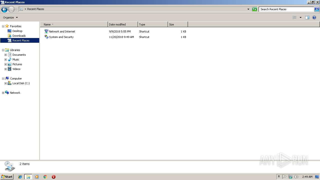Expand the Music library

click(5, 59)
